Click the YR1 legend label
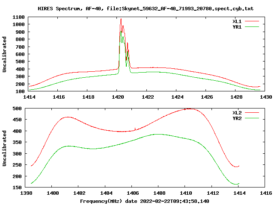The image size is (274, 205). pyautogui.click(x=237, y=27)
